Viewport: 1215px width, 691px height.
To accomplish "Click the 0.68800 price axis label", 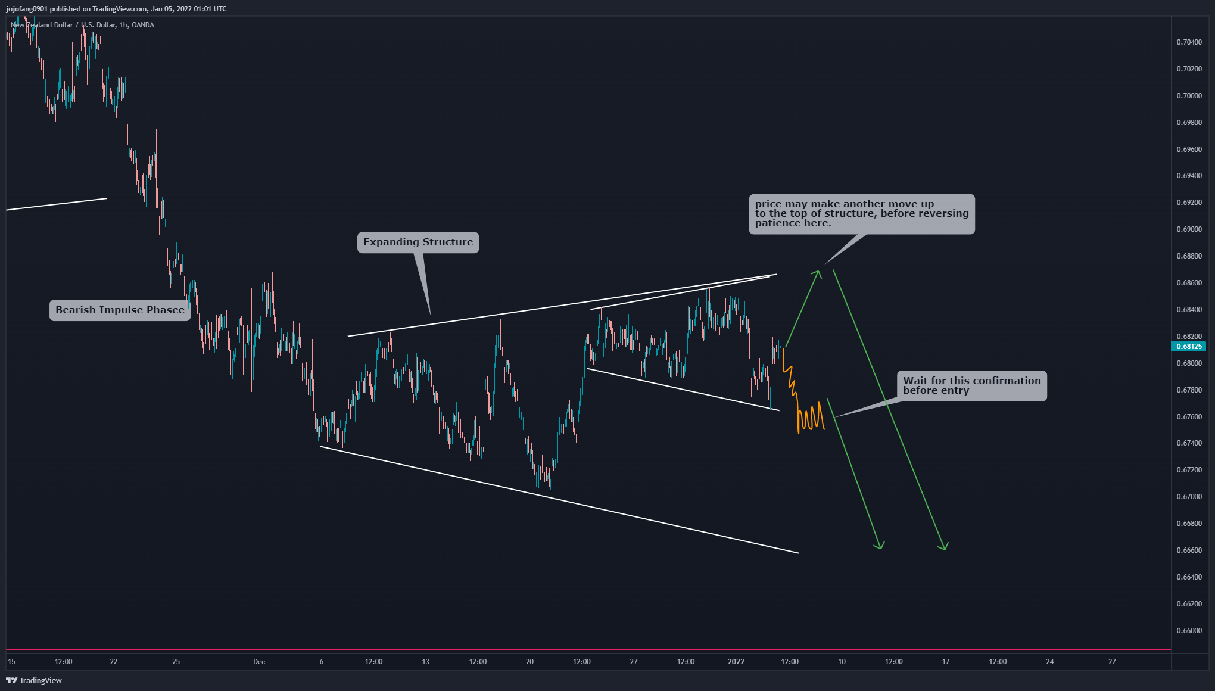I will [1189, 256].
